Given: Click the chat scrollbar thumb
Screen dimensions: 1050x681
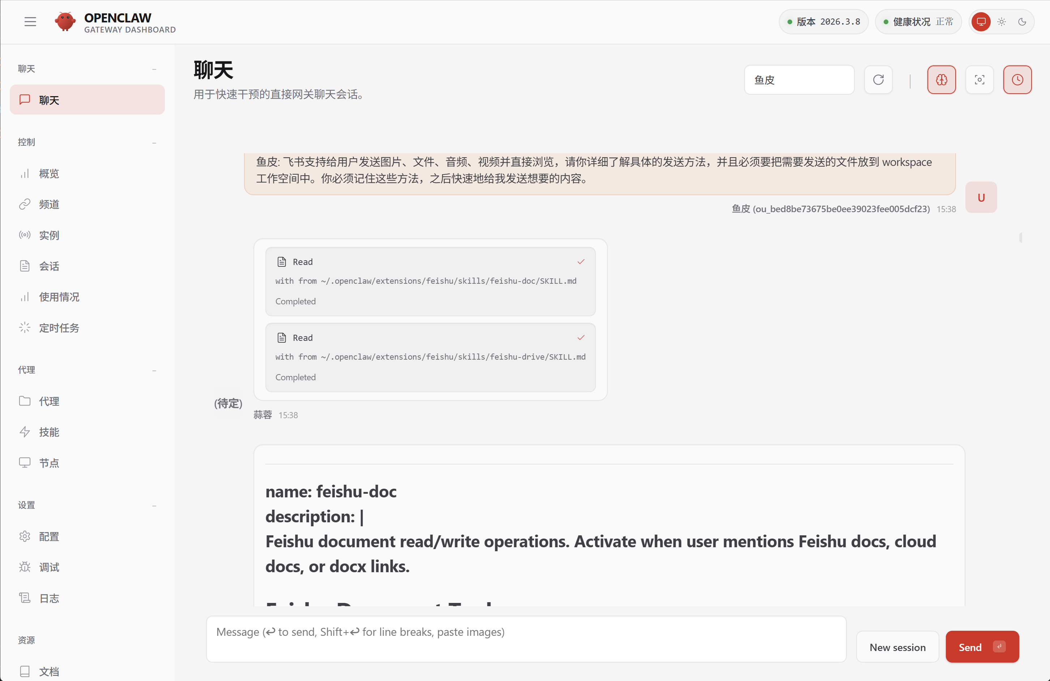Looking at the screenshot, I should click(1020, 238).
